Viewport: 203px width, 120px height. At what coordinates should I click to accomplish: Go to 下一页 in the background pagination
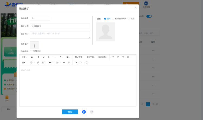[x=155, y=104]
